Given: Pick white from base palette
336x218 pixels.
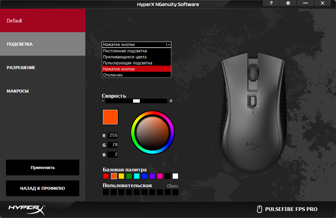Looking at the screenshot, I should click(175, 176).
